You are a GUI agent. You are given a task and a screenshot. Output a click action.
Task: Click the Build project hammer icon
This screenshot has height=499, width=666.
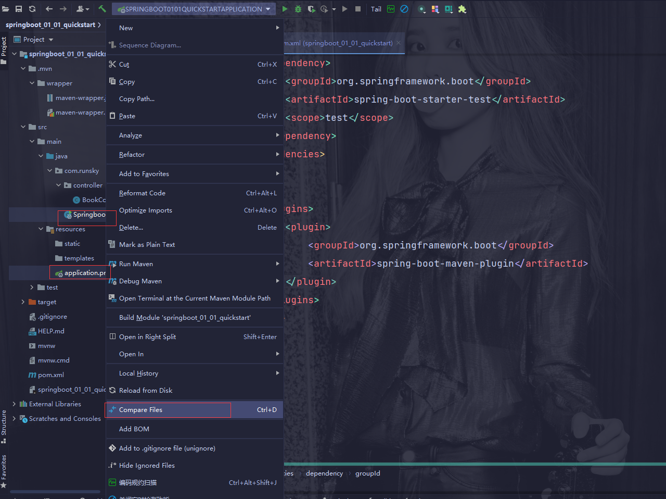tap(102, 9)
